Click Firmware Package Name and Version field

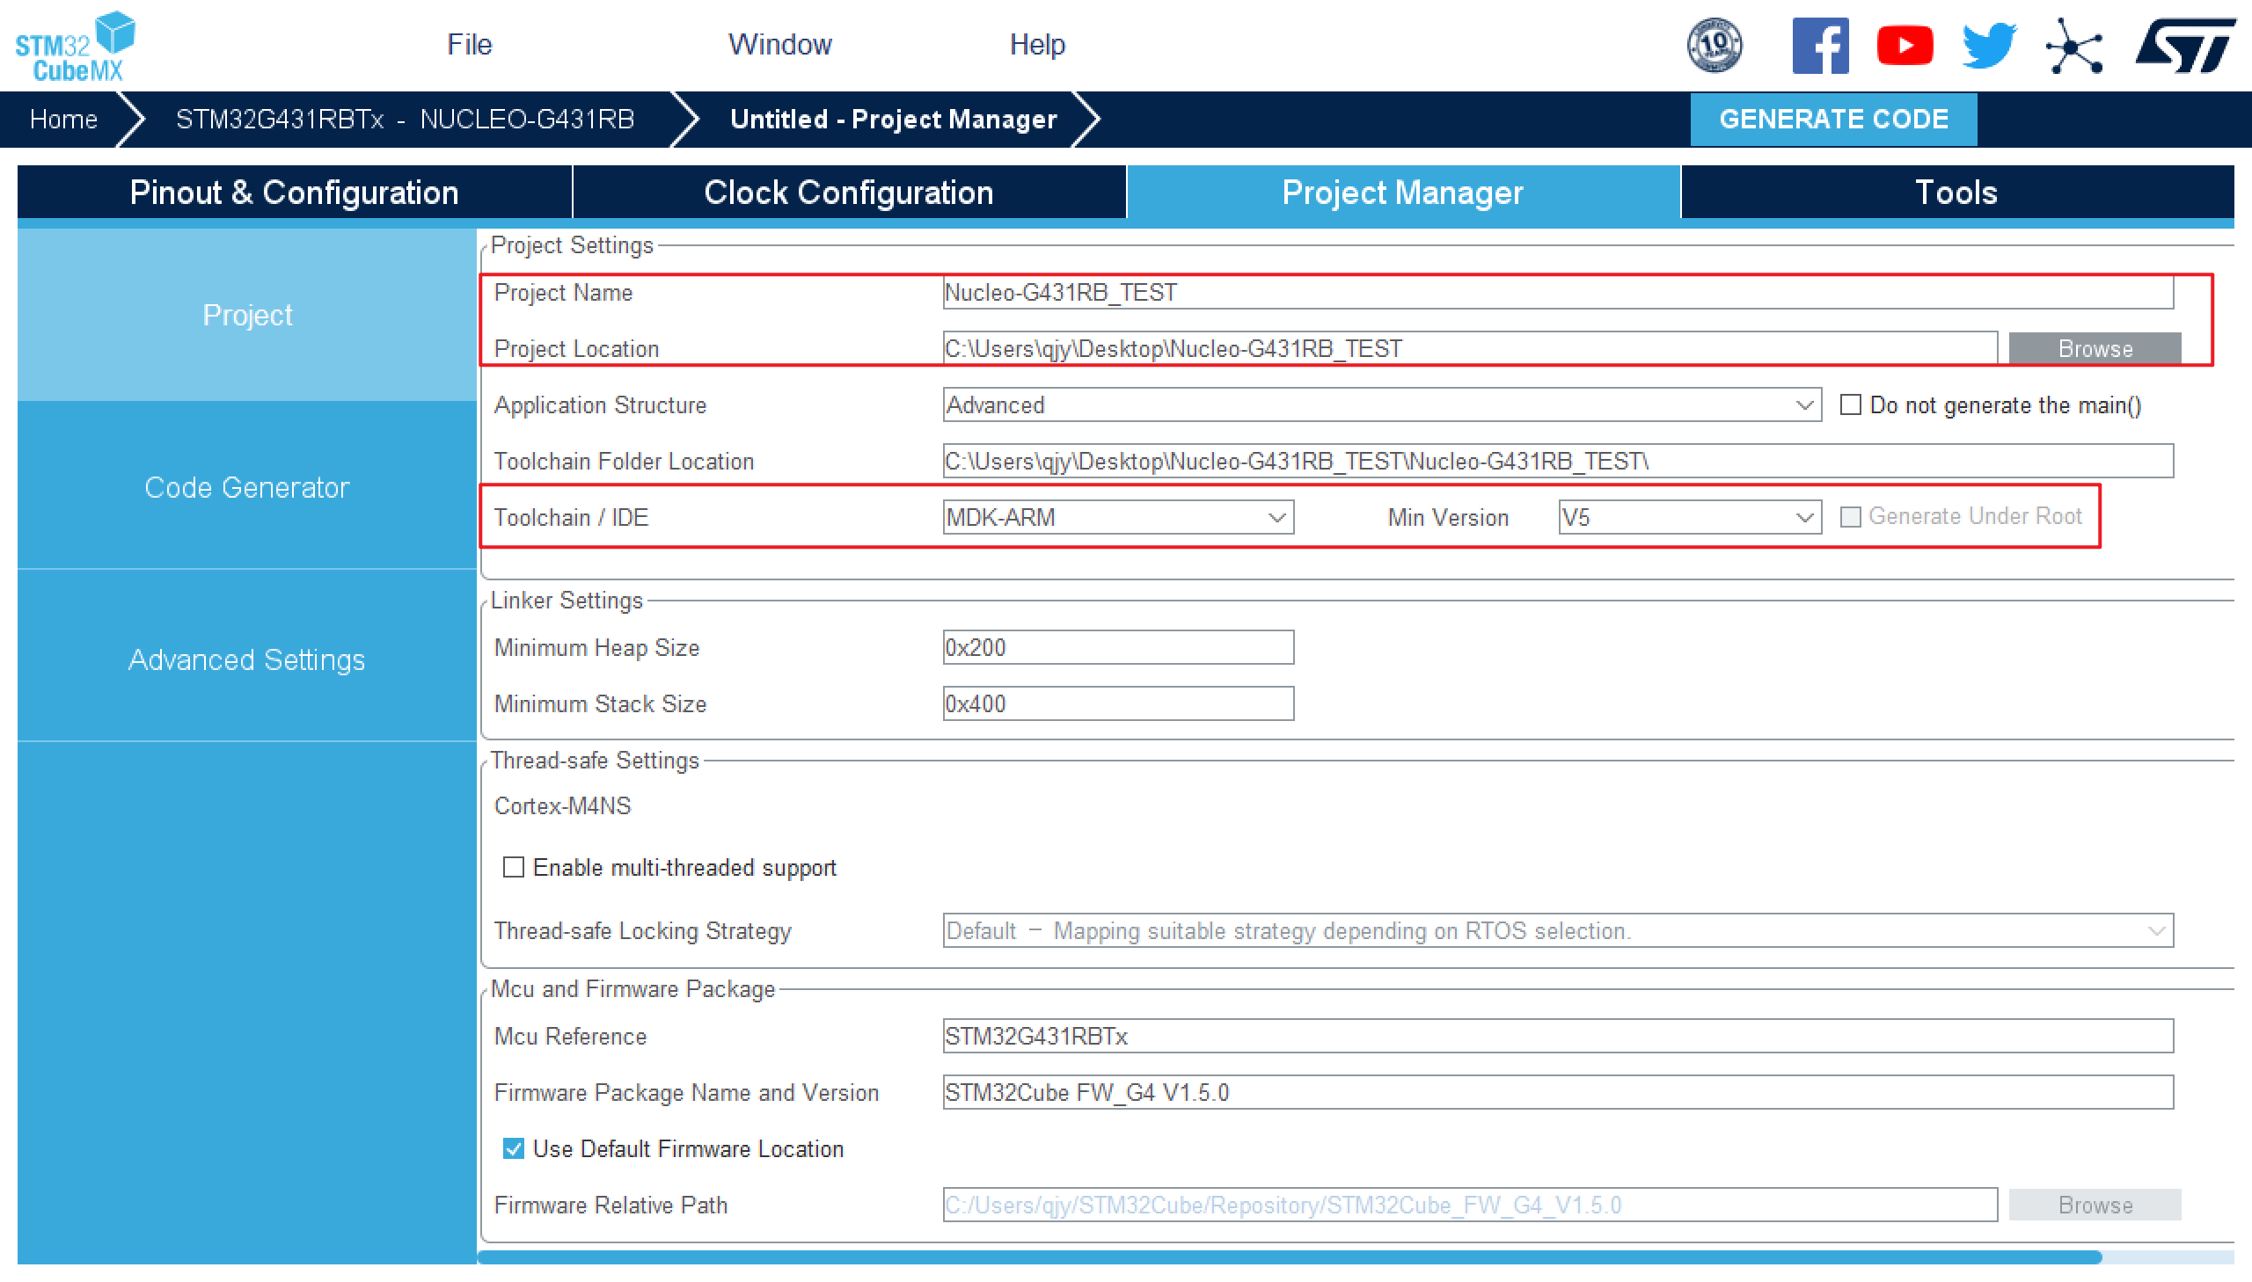1557,1092
